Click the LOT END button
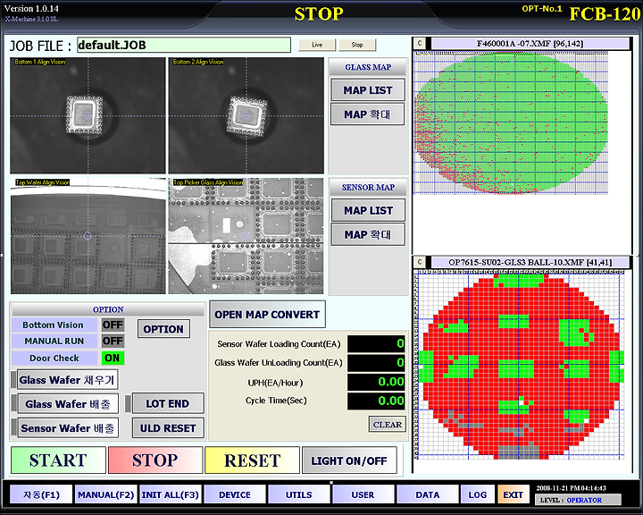643x515 pixels. (x=168, y=404)
